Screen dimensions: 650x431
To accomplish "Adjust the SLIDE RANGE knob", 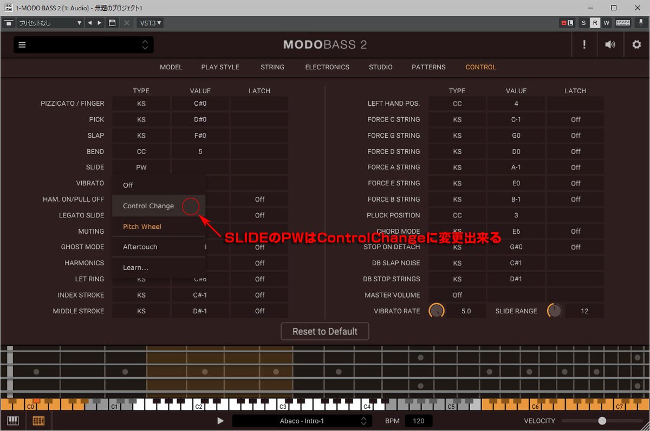I will [555, 311].
